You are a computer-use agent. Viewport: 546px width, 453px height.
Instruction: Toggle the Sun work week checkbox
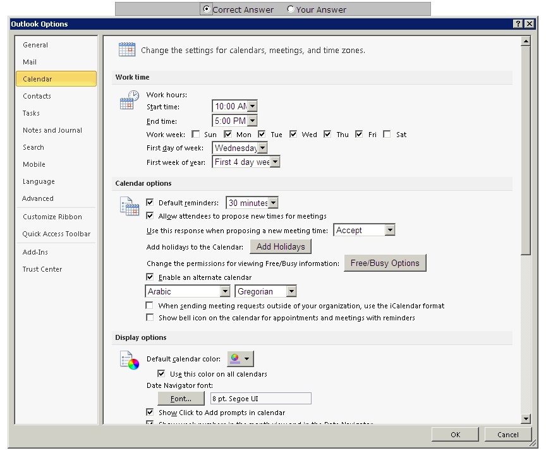point(196,135)
